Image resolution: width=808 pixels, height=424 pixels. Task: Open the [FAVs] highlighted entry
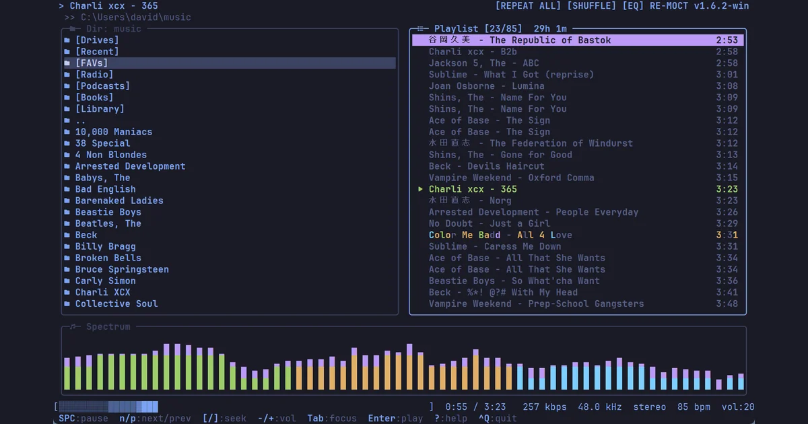tap(229, 63)
